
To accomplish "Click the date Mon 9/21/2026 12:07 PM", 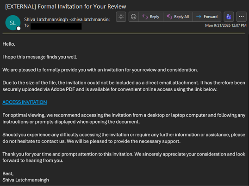I will tap(226, 25).
